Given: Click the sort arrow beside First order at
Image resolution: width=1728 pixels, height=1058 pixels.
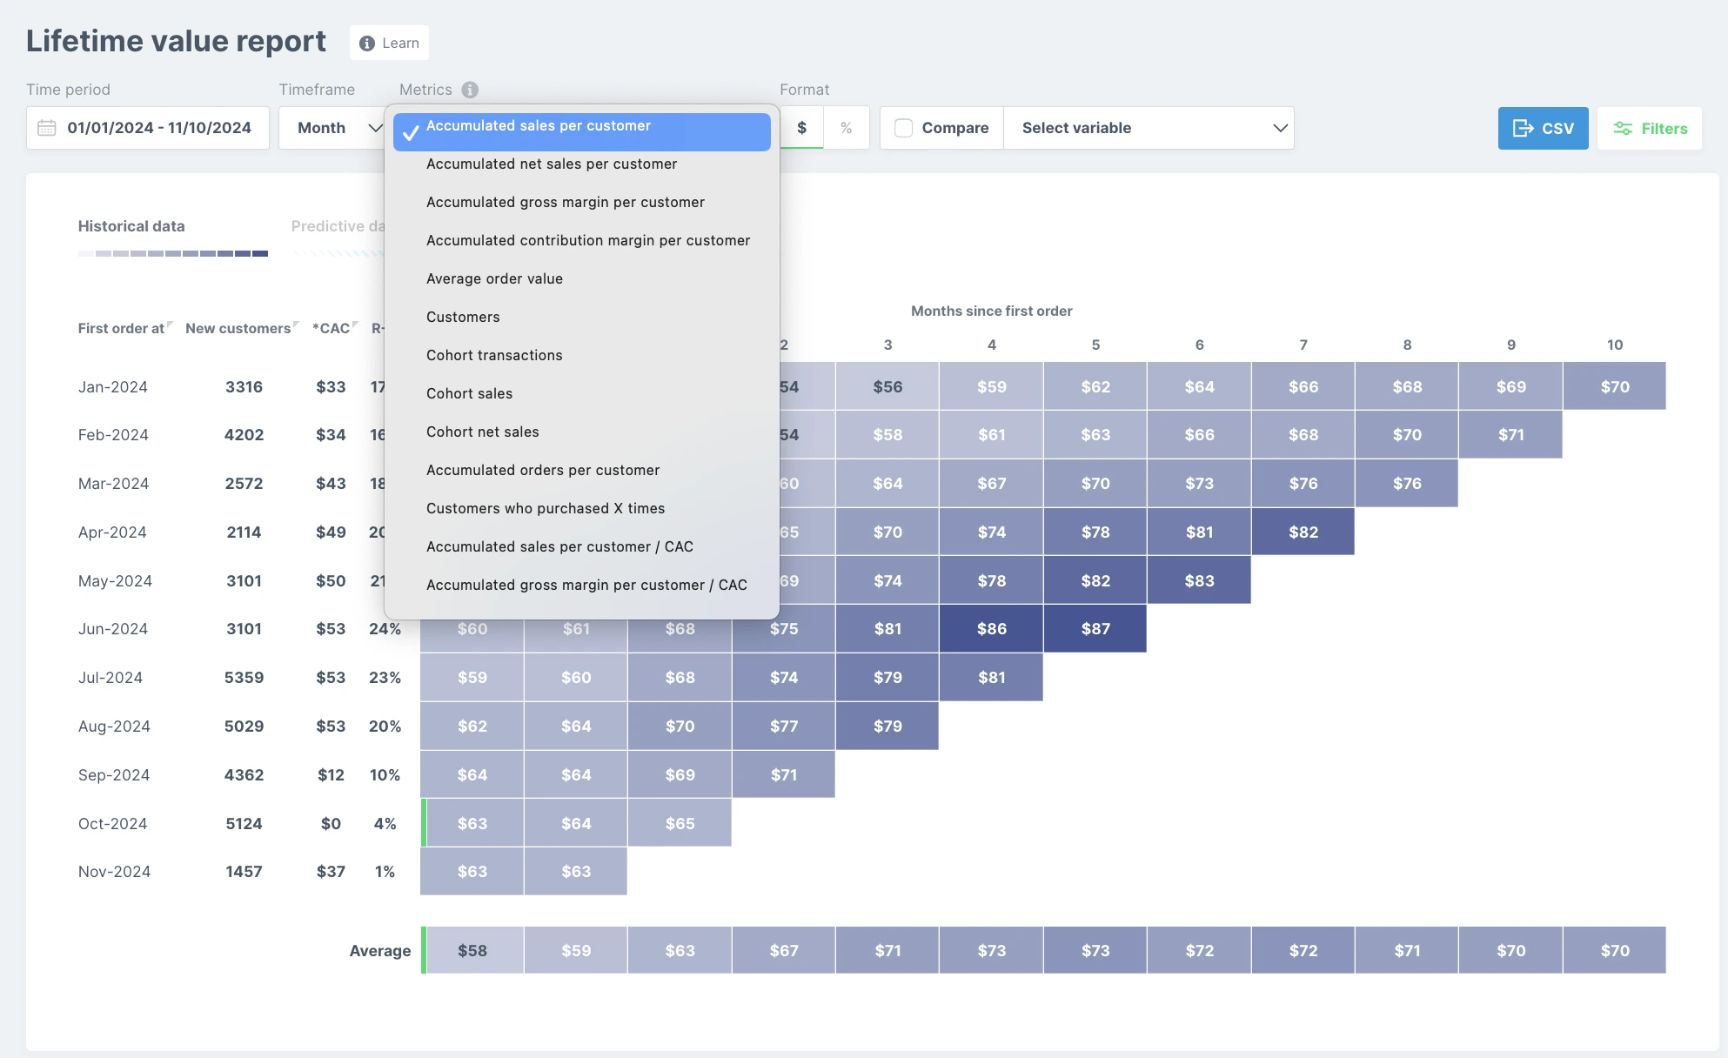Looking at the screenshot, I should 171,325.
